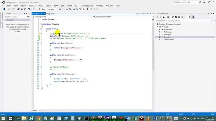Collapse the Toegang project node
Viewport: 216px width, 121px height.
(157, 27)
